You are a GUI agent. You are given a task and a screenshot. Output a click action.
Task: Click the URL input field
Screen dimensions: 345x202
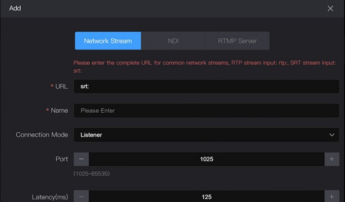click(206, 86)
